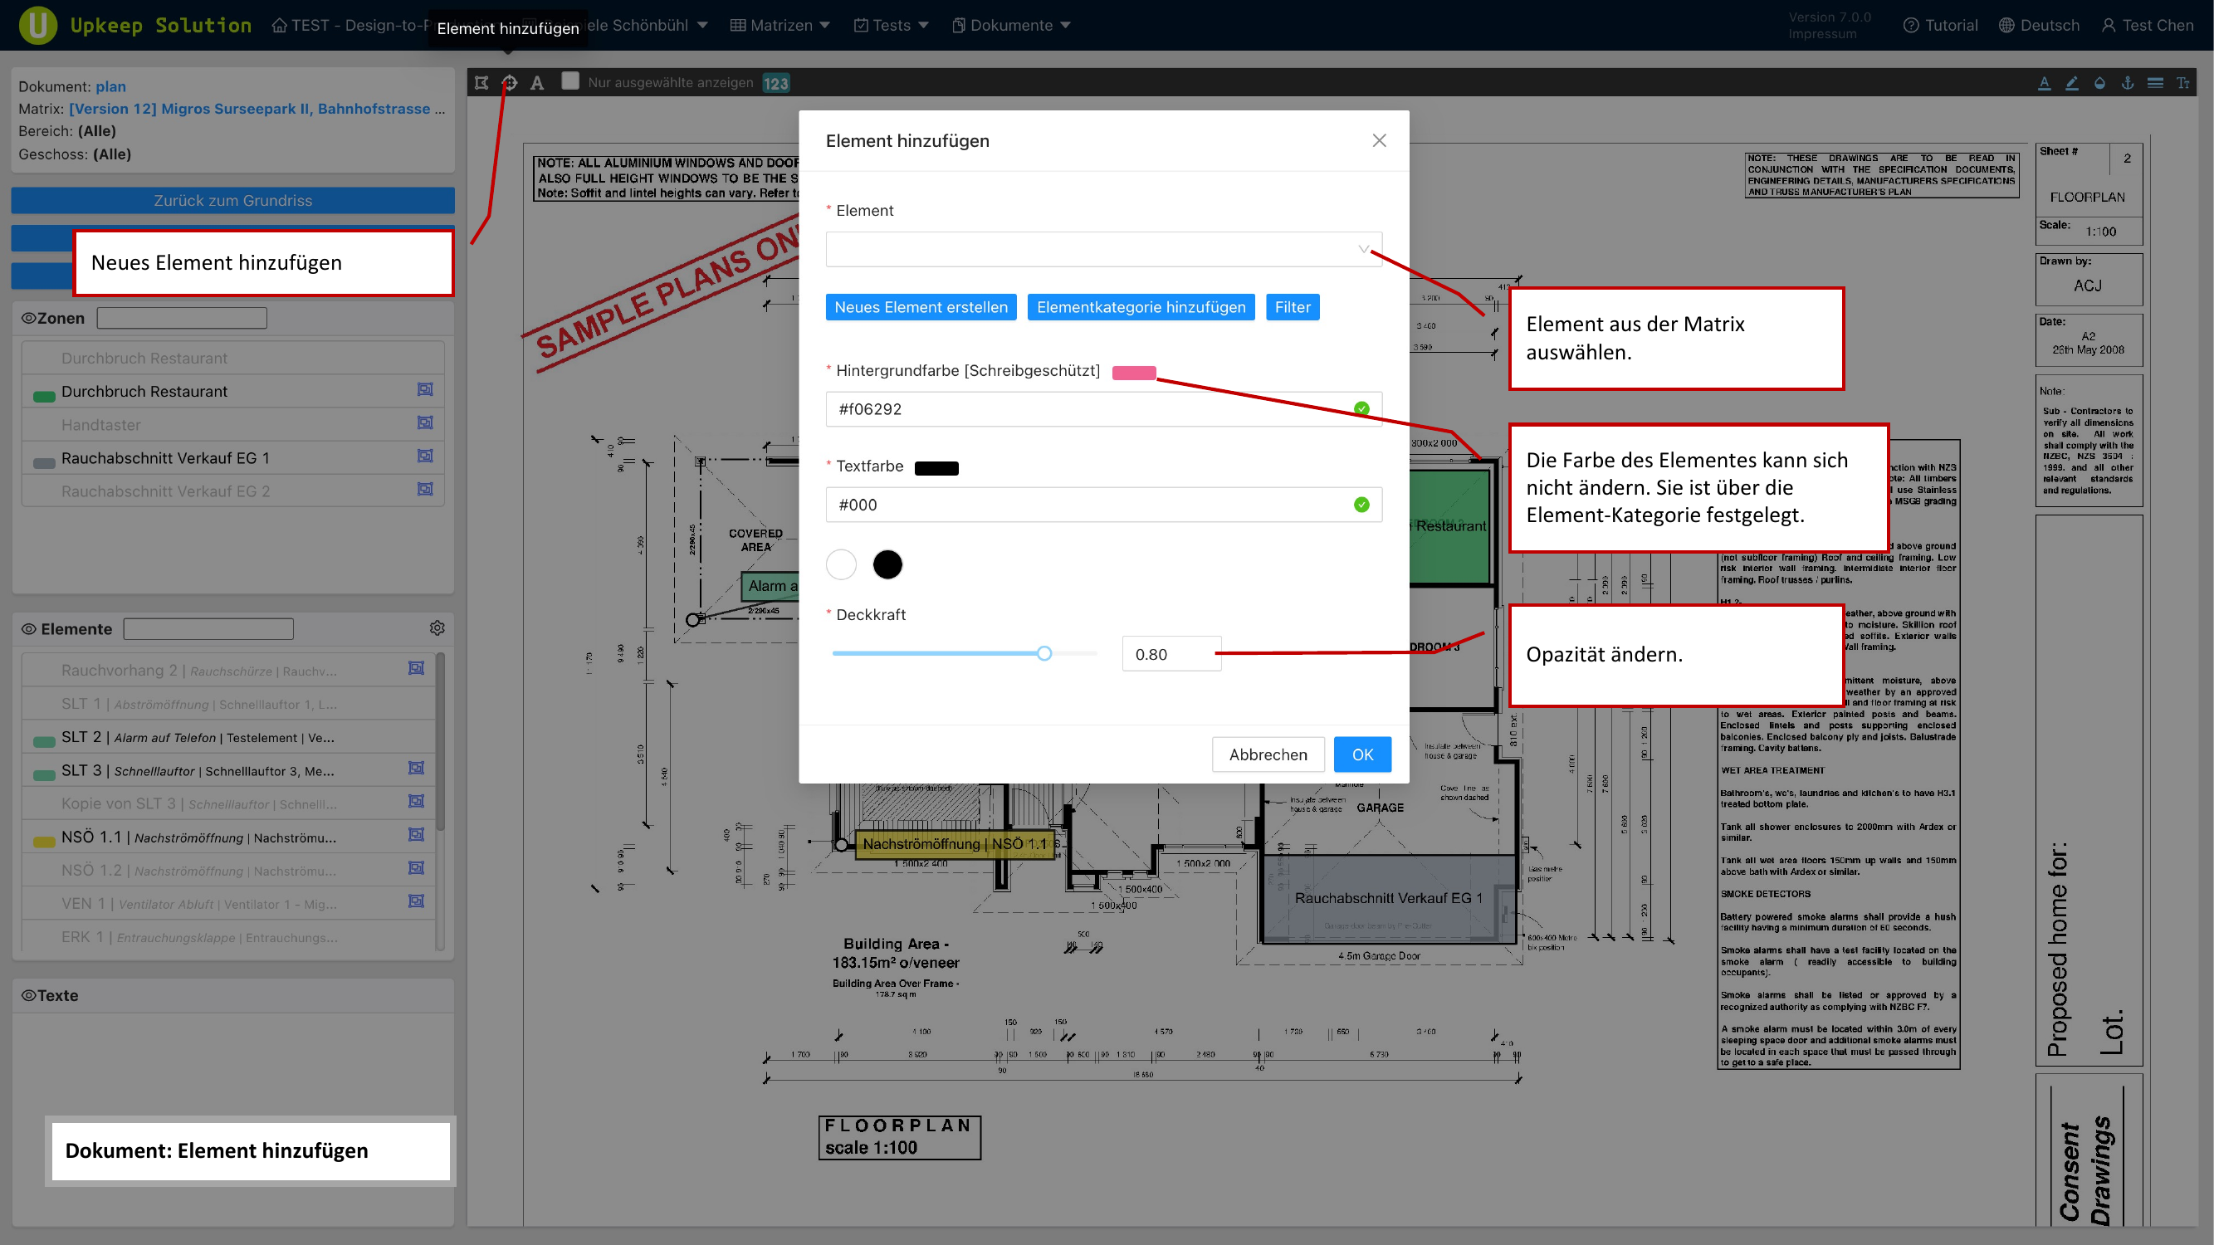Open the Element selection dropdown
Image resolution: width=2214 pixels, height=1245 pixels.
[x=1103, y=249]
